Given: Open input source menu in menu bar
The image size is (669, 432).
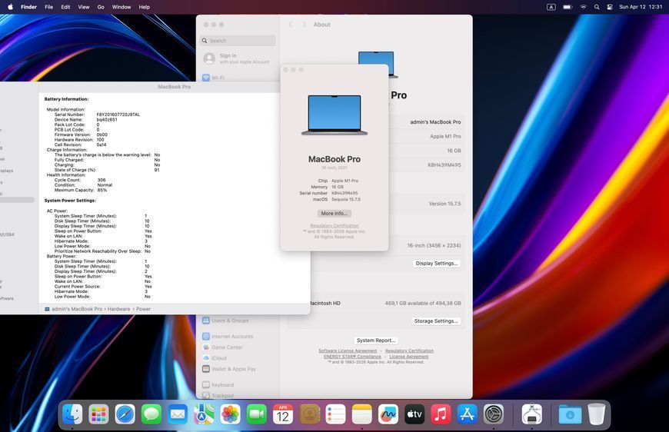Looking at the screenshot, I should click(x=551, y=7).
